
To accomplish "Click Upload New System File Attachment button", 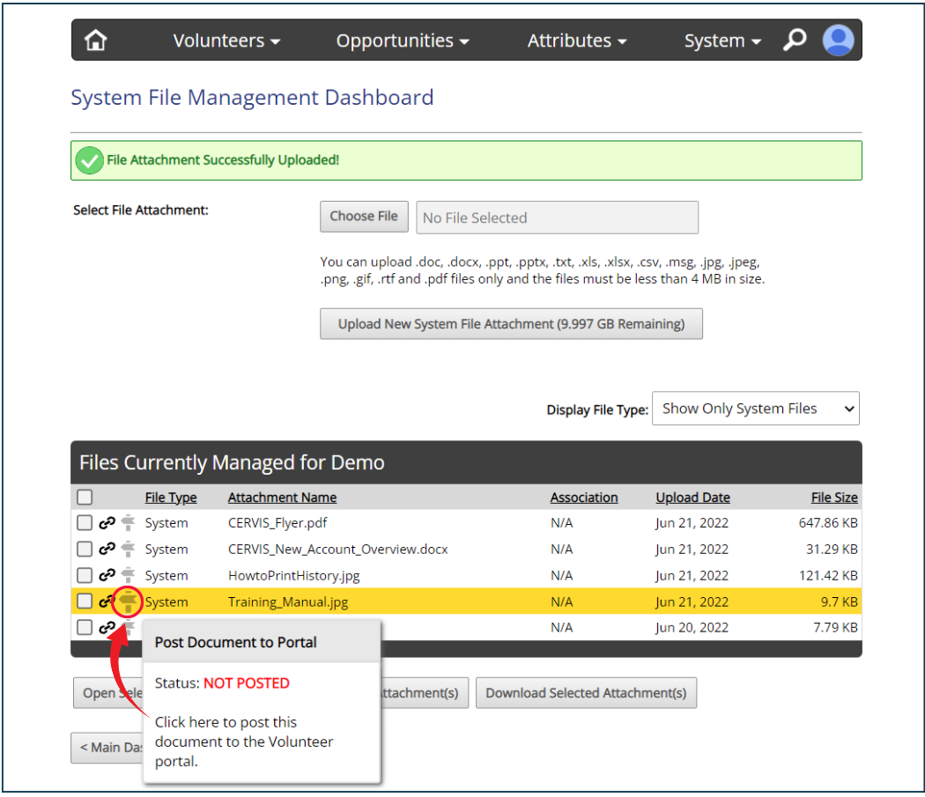I will pyautogui.click(x=511, y=324).
